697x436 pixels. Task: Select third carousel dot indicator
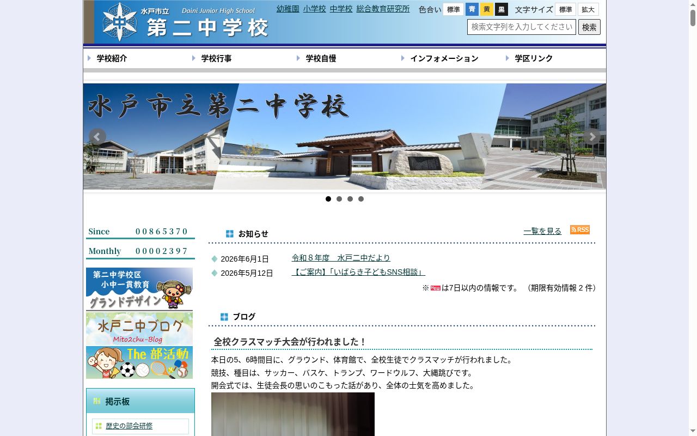(x=350, y=199)
